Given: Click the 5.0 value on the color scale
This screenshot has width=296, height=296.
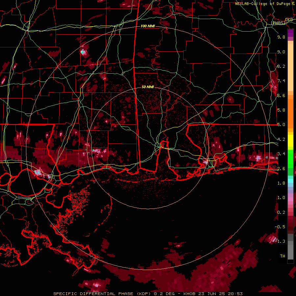Looking at the screenshot, I should (281, 125).
